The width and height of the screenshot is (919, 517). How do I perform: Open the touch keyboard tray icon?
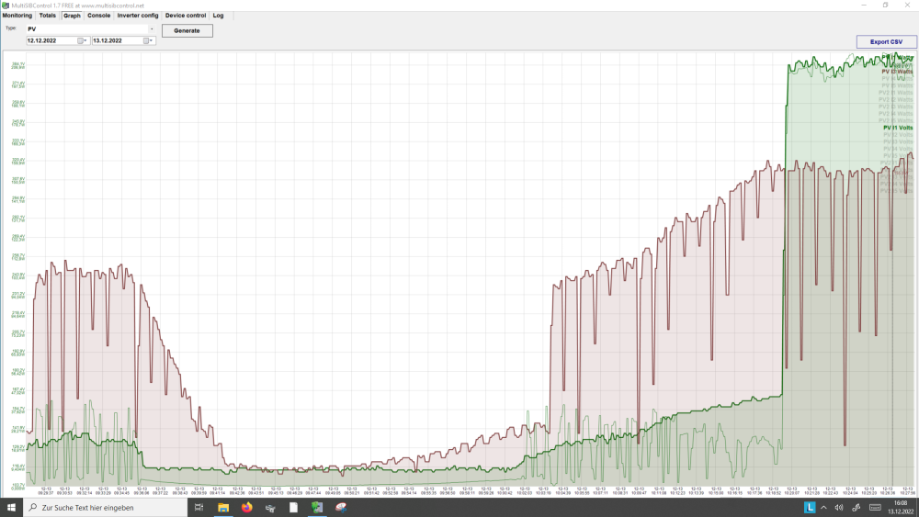click(875, 508)
